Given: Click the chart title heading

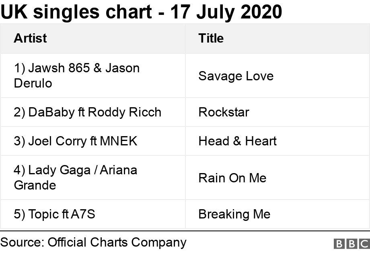Looking at the screenshot, I should tap(141, 12).
